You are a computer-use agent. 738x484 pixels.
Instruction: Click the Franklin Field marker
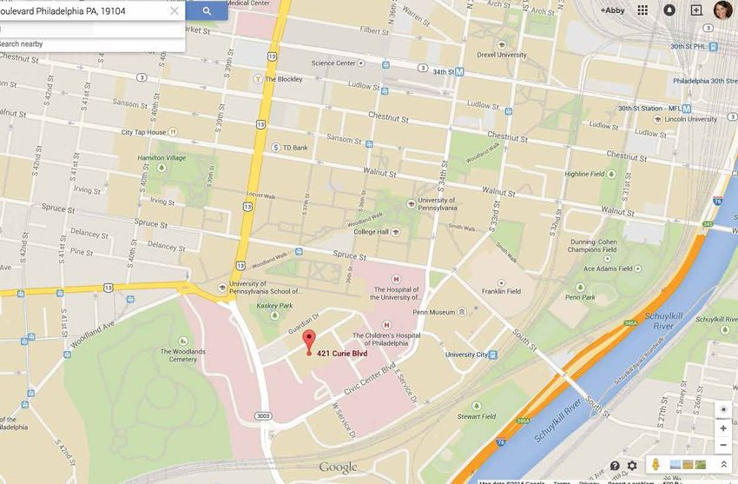tap(501, 283)
